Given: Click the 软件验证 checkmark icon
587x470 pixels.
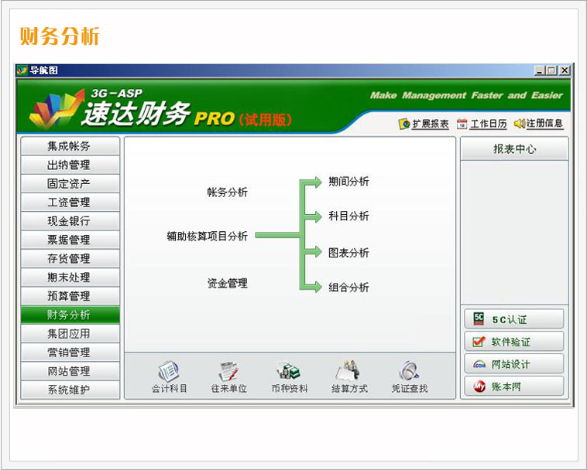Looking at the screenshot, I should (479, 342).
